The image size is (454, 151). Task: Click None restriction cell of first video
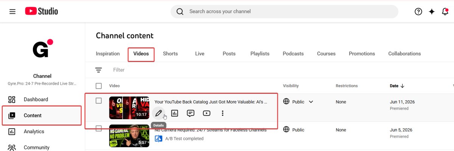tap(341, 102)
